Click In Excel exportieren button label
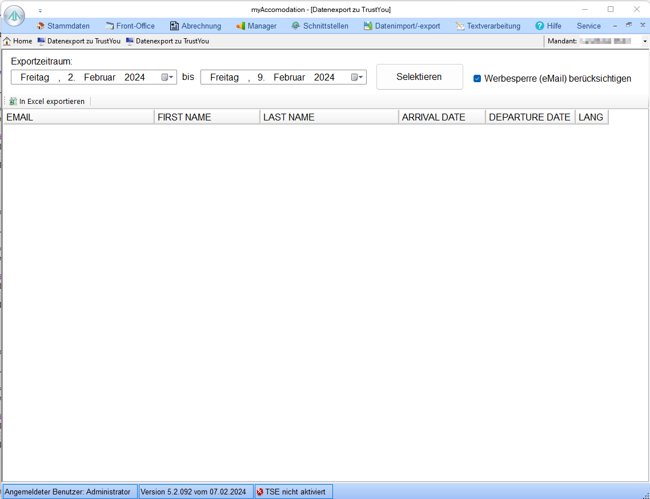Screen dimensions: 650x499 click(x=52, y=101)
